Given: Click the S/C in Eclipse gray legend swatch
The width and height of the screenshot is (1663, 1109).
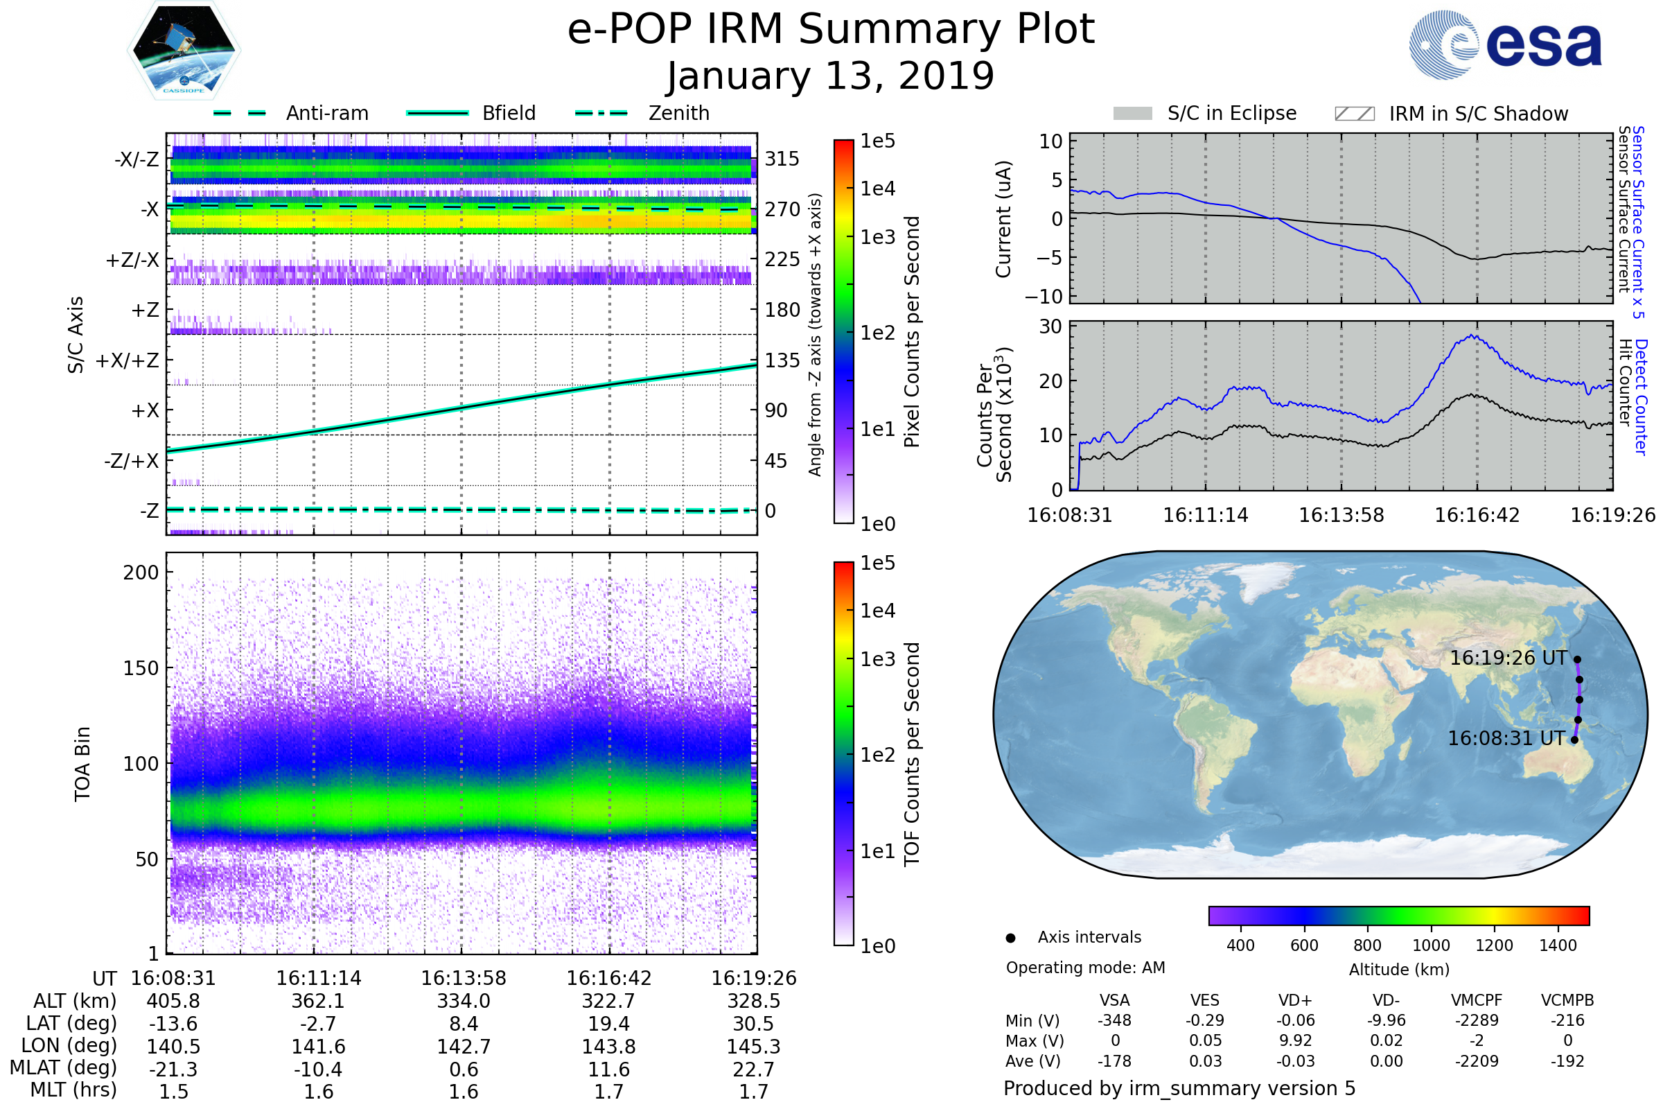Looking at the screenshot, I should (1132, 114).
